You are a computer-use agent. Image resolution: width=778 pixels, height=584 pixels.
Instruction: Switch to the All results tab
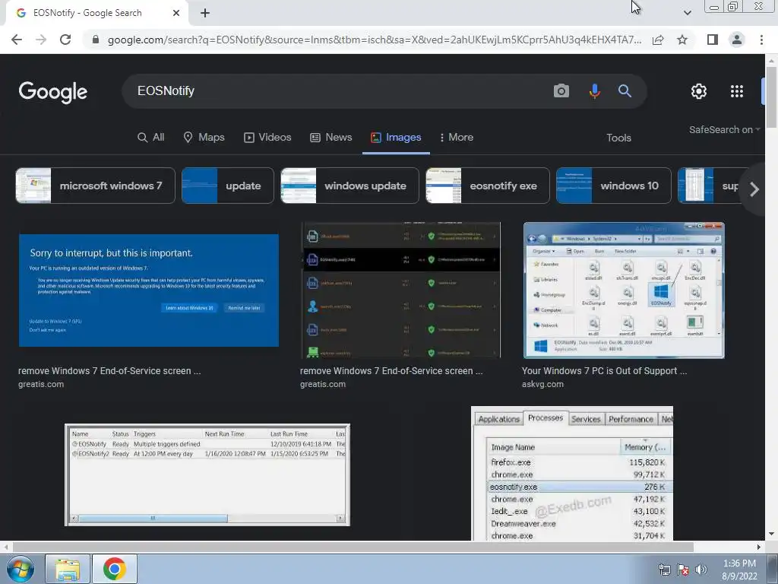(151, 138)
